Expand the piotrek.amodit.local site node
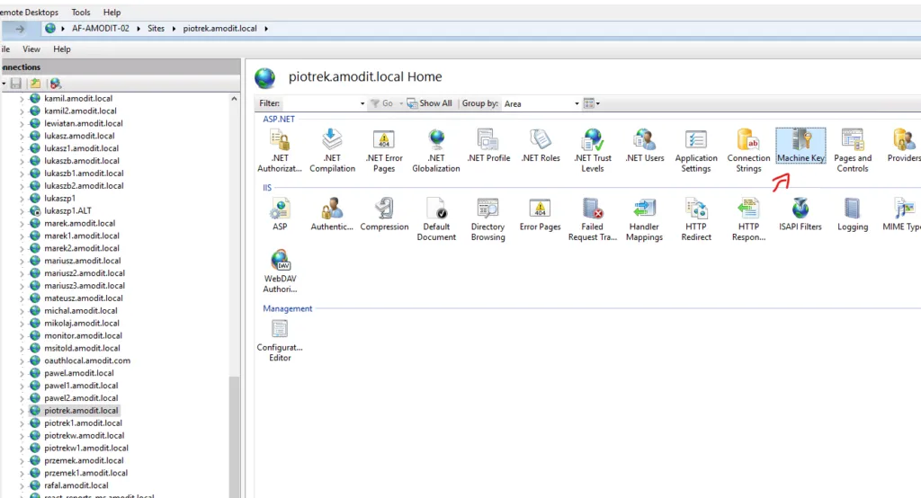 click(22, 411)
